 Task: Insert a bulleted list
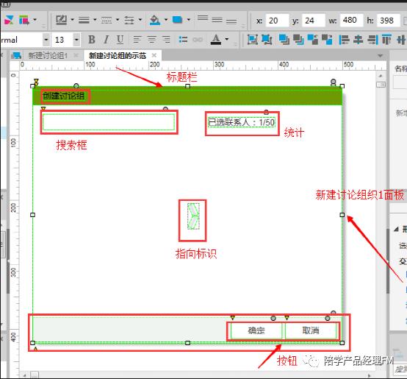[x=183, y=40]
